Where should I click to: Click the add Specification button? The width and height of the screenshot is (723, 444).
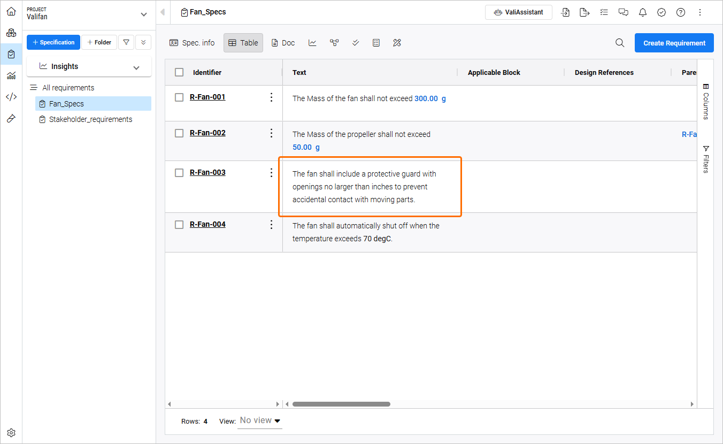point(53,42)
